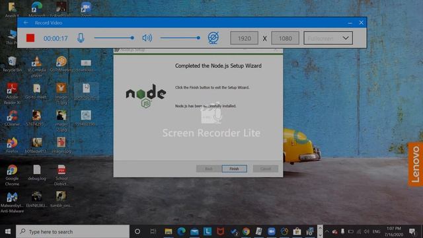Click the disabled Back button in setup
Image resolution: width=423 pixels, height=238 pixels.
point(209,169)
